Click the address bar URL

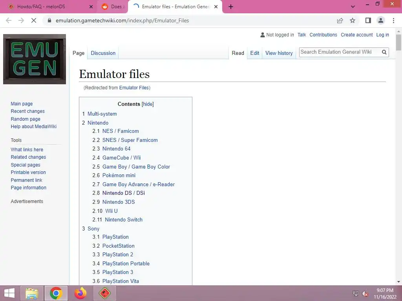(122, 20)
